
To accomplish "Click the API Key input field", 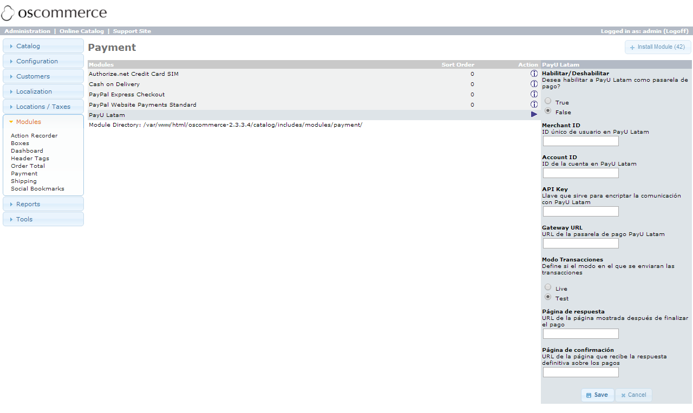I will [x=580, y=212].
